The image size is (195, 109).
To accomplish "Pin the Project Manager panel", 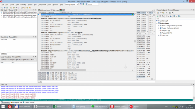I will [x=192, y=10].
